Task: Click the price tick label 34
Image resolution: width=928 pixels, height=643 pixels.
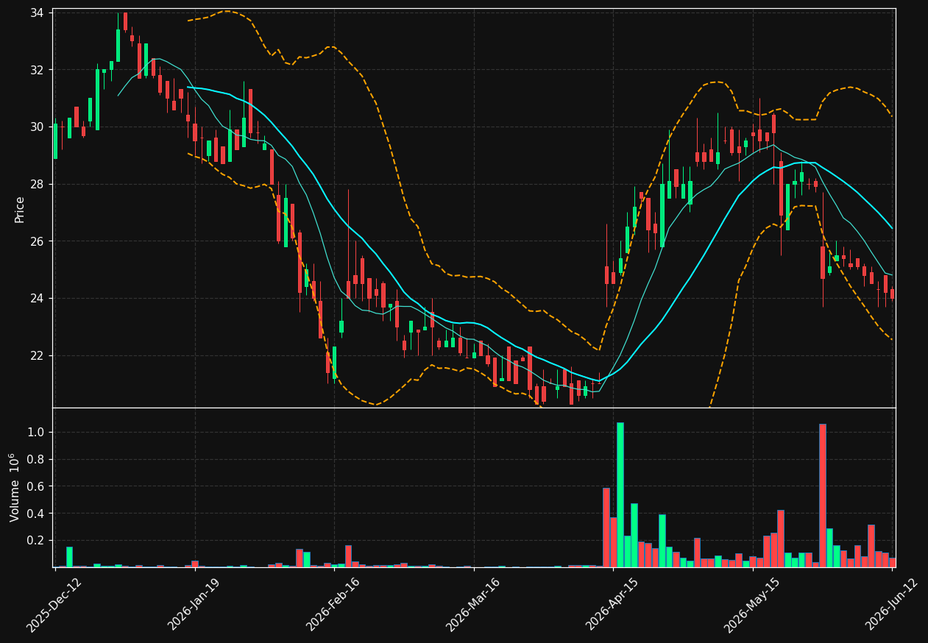Action: point(38,13)
